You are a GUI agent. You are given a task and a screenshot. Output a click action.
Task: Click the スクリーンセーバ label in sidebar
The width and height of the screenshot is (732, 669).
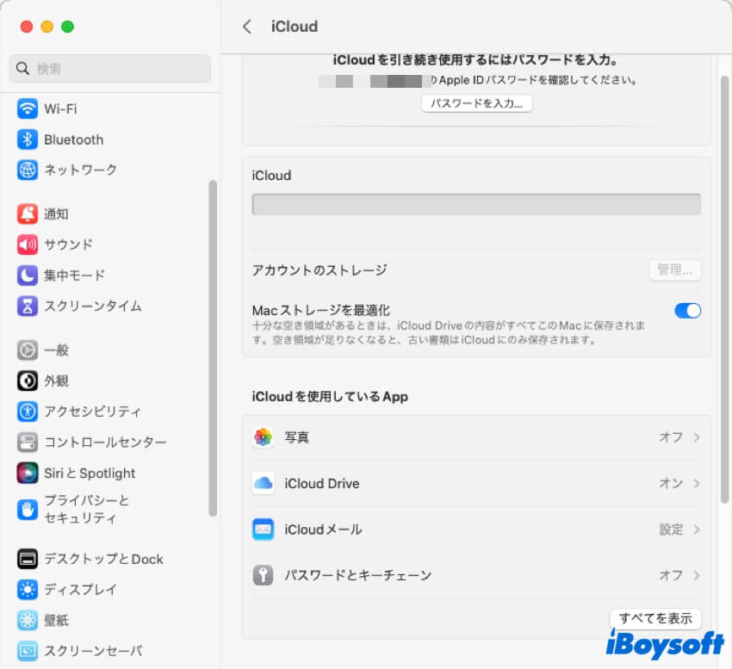click(x=93, y=651)
